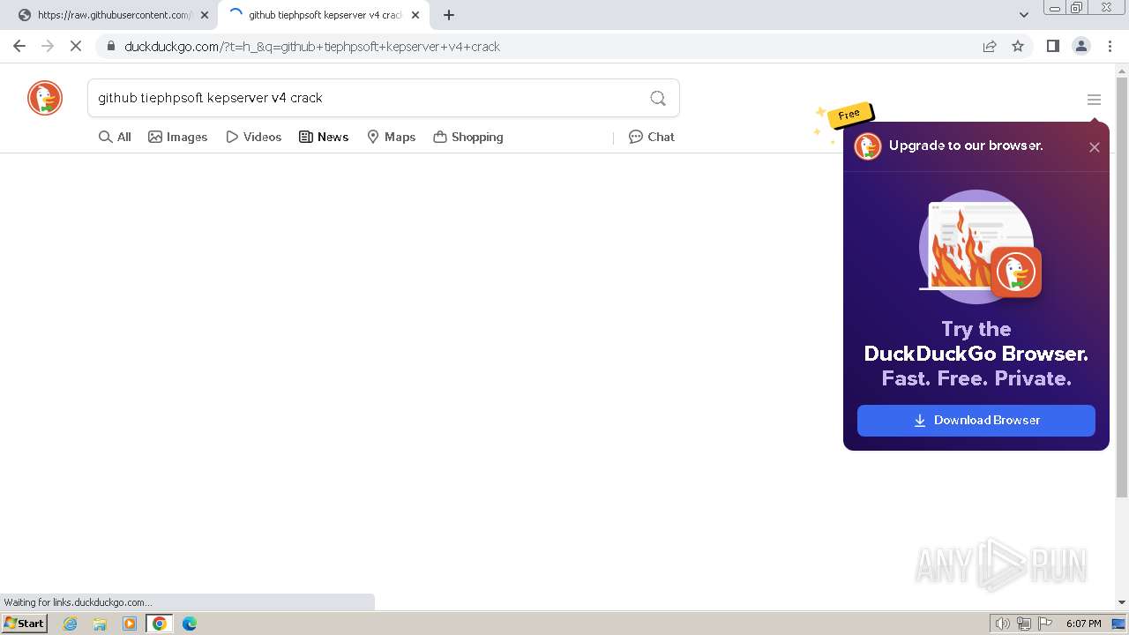The width and height of the screenshot is (1129, 635).
Task: Dismiss the Upgrade browser popup
Action: 1095,147
